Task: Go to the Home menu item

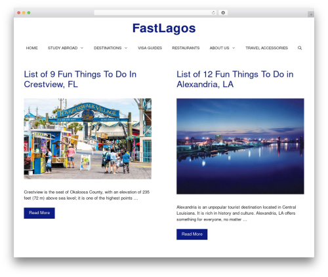Action: pyautogui.click(x=31, y=48)
